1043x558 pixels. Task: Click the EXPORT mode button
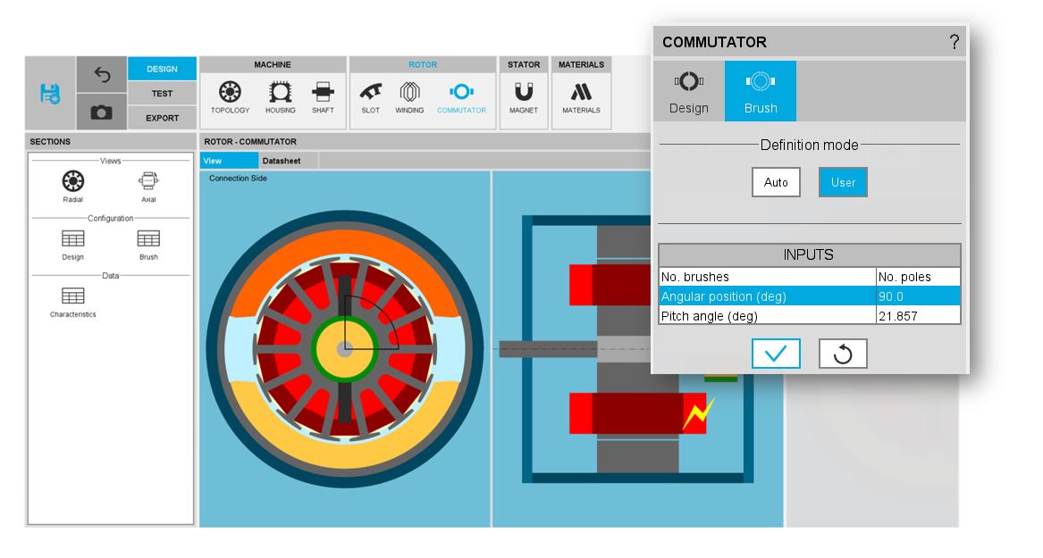(162, 118)
